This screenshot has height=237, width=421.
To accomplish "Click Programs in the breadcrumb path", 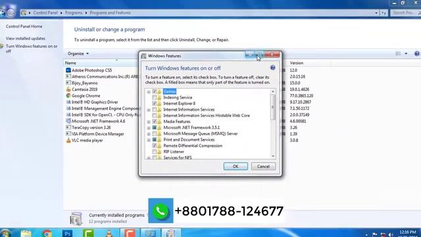I will pyautogui.click(x=74, y=13).
